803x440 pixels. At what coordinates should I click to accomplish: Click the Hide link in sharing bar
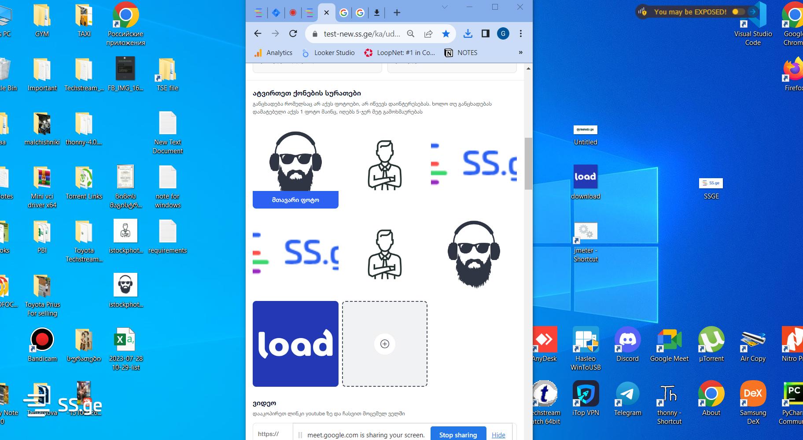(x=498, y=435)
